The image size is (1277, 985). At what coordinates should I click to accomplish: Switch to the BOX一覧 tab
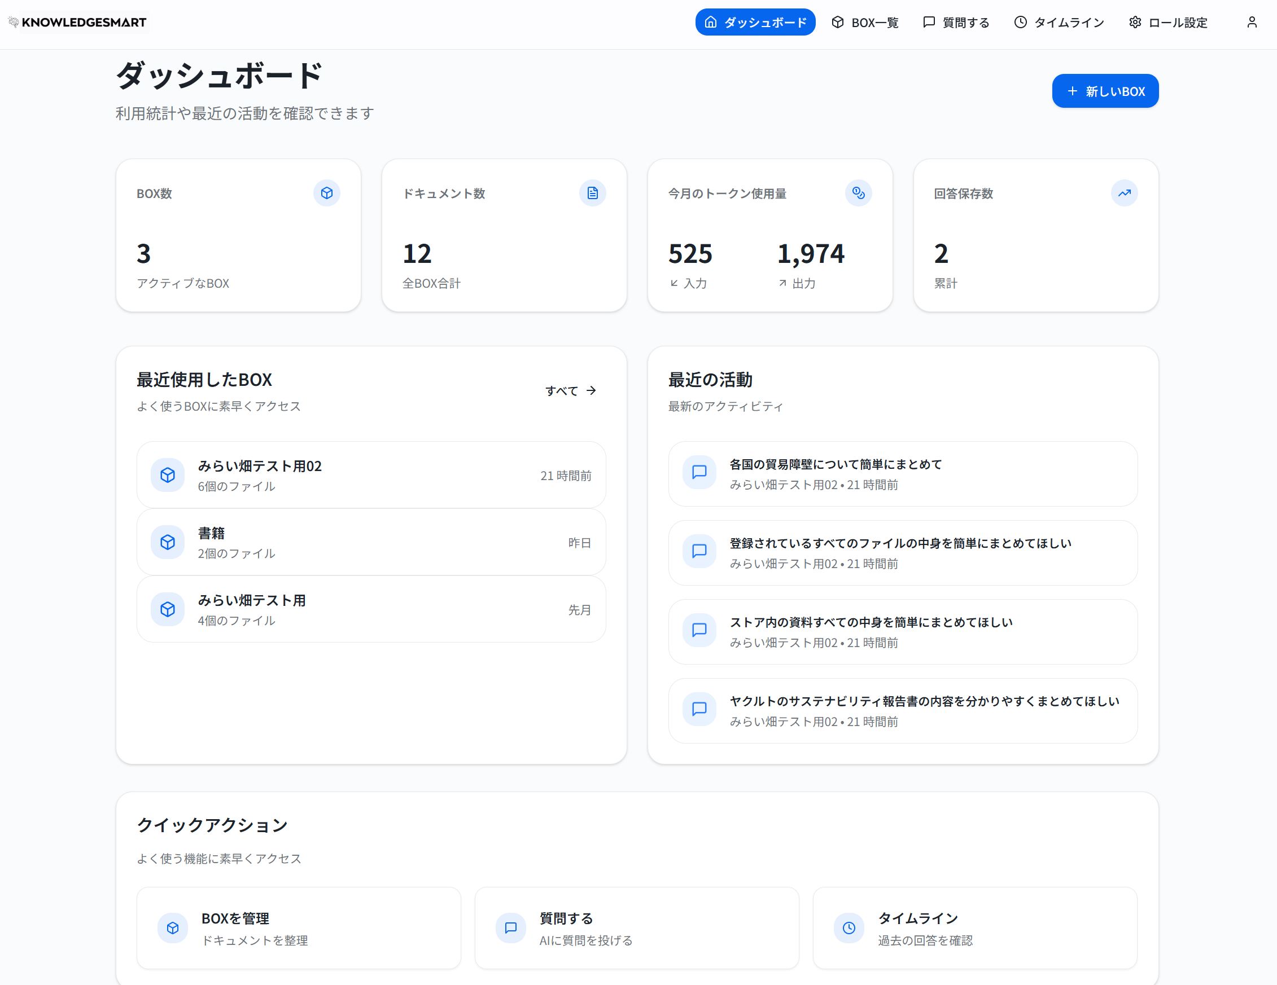[x=865, y=22]
